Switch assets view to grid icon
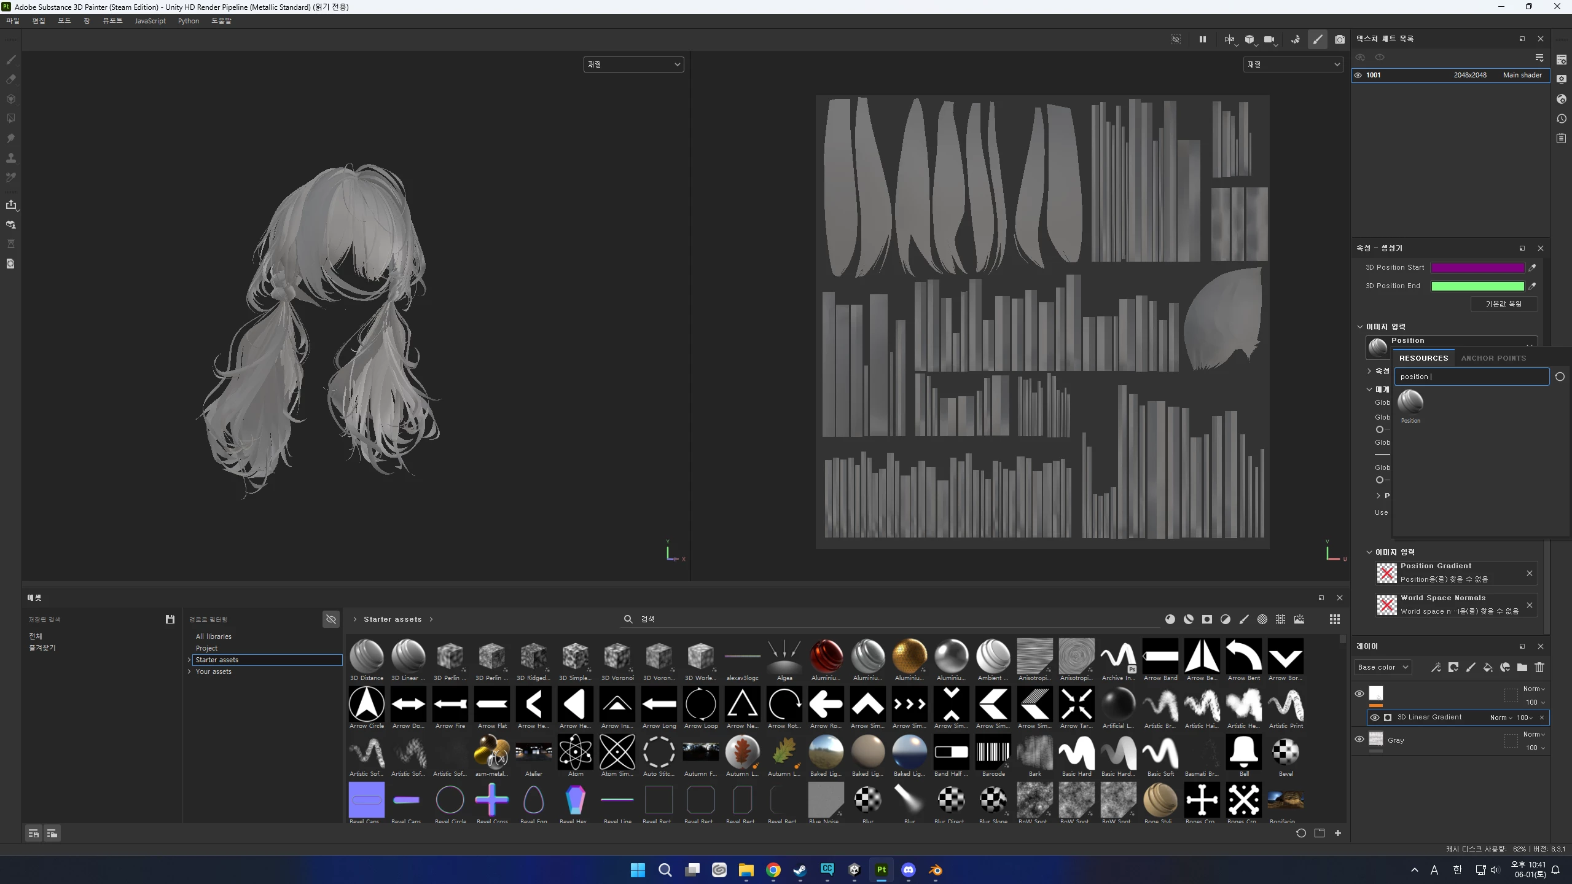This screenshot has height=884, width=1572. pos(1334,619)
